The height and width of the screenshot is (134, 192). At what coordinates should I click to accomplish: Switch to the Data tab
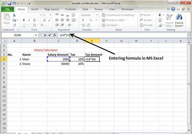coord(85,9)
